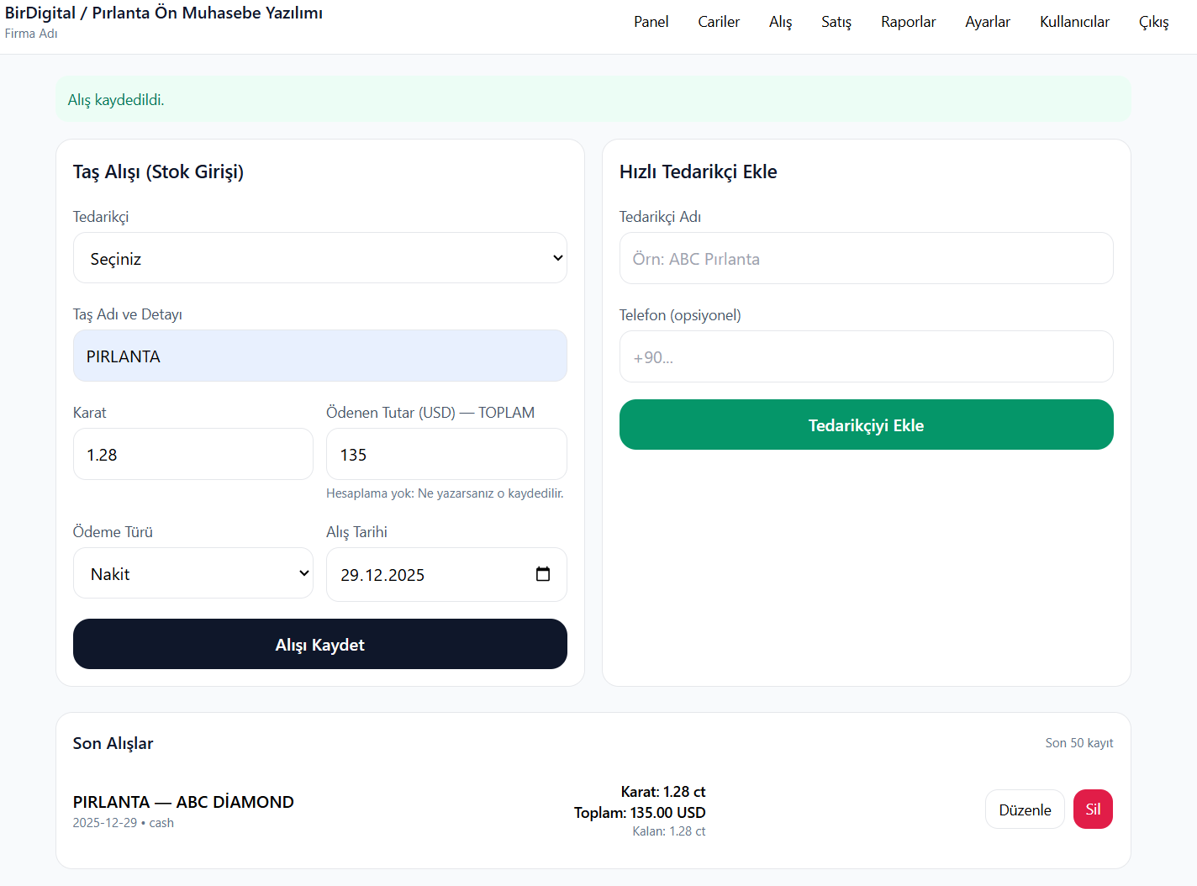The width and height of the screenshot is (1197, 886).
Task: Focus the Telefon (opsiyonel) input
Action: coord(866,356)
